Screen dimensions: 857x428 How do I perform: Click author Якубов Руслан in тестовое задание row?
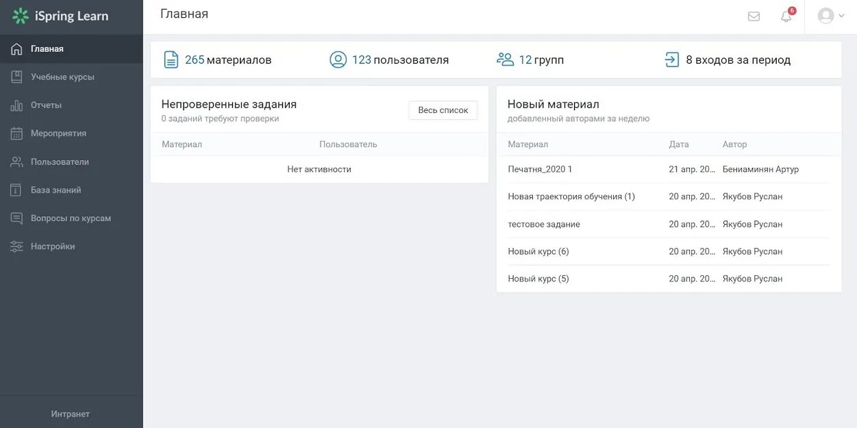point(752,224)
